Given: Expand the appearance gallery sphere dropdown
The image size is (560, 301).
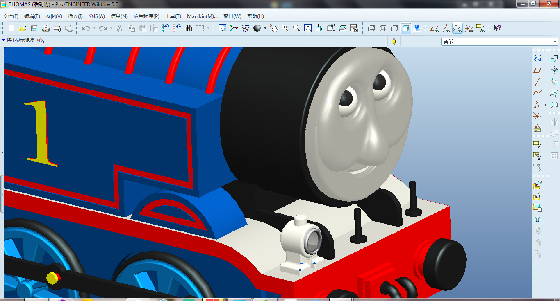Looking at the screenshot, I should [x=265, y=28].
